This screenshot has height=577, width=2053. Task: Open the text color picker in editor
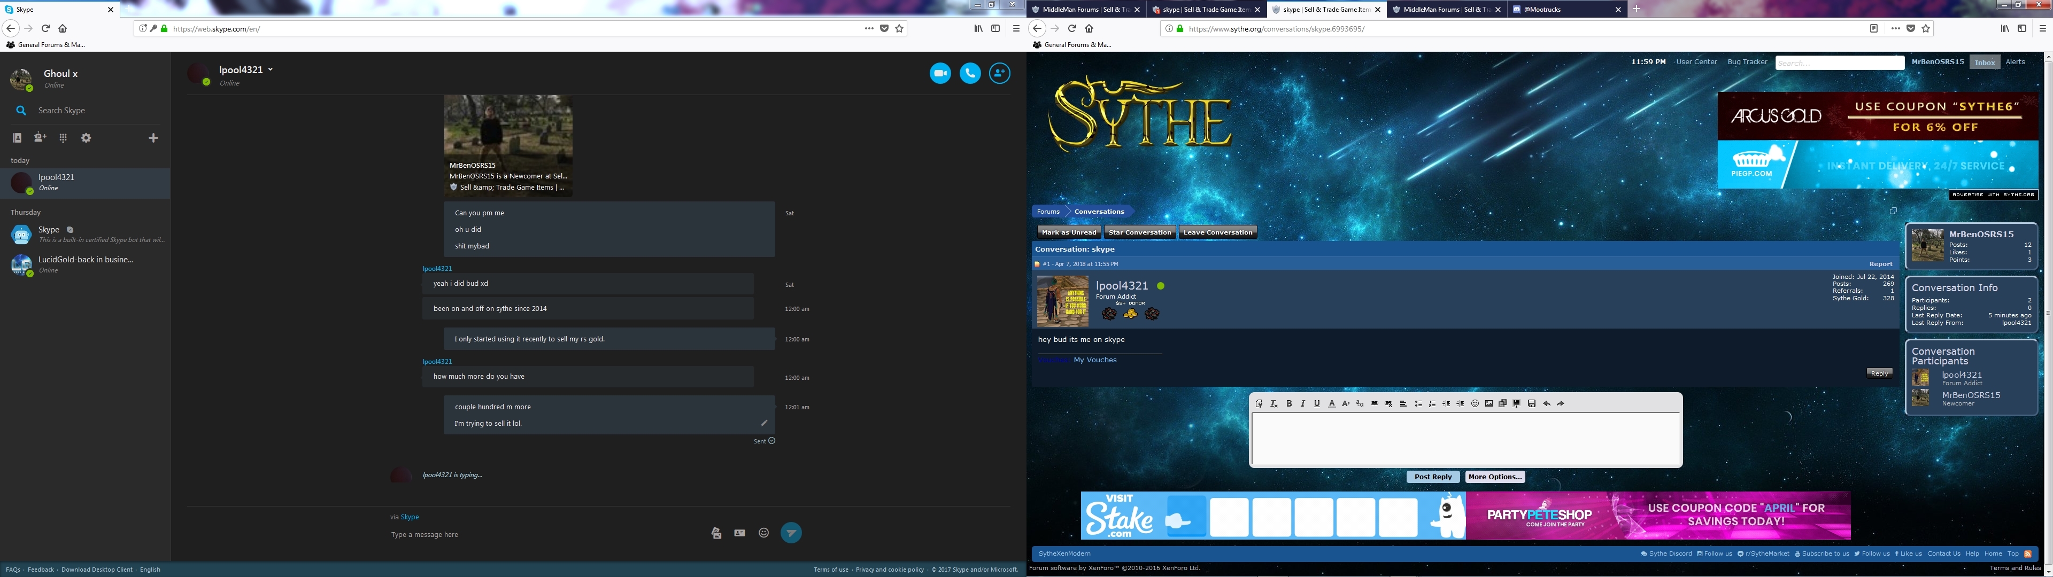coord(1332,404)
